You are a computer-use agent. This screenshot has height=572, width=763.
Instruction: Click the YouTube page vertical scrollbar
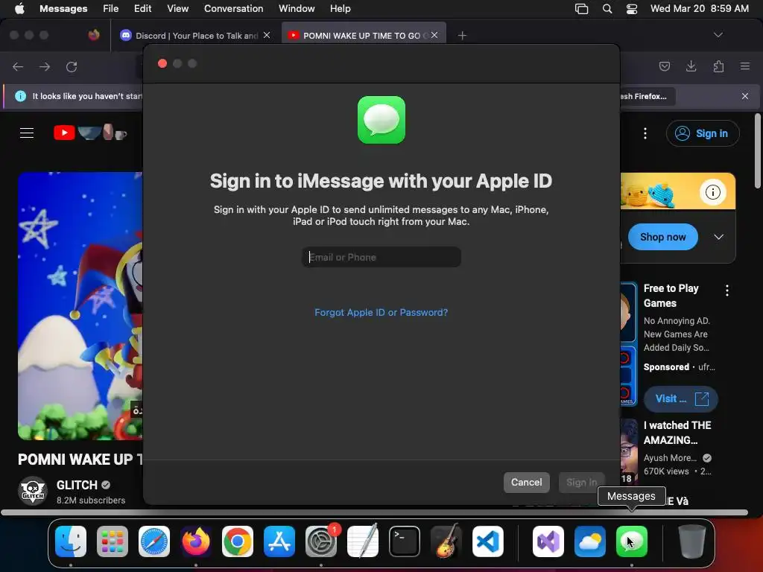coord(757,150)
